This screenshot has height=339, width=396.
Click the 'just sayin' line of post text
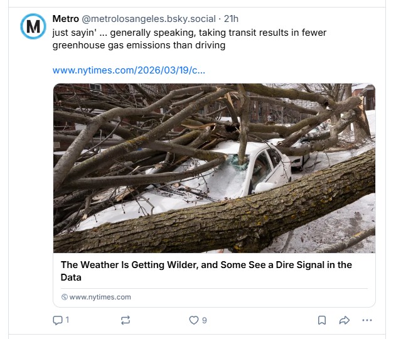(188, 32)
